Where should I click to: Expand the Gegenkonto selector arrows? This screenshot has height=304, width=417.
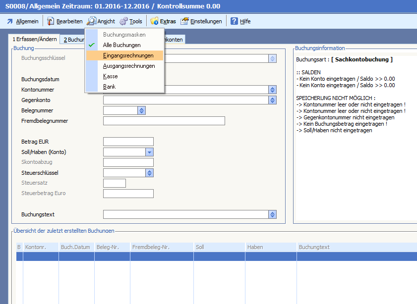(272, 100)
